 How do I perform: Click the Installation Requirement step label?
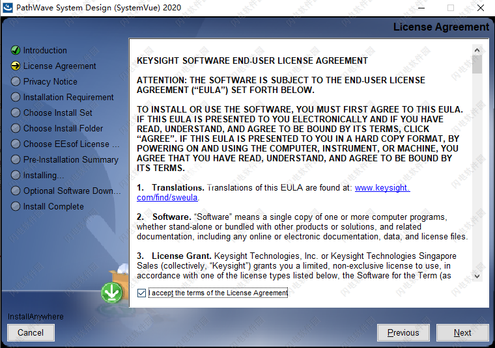coord(68,98)
